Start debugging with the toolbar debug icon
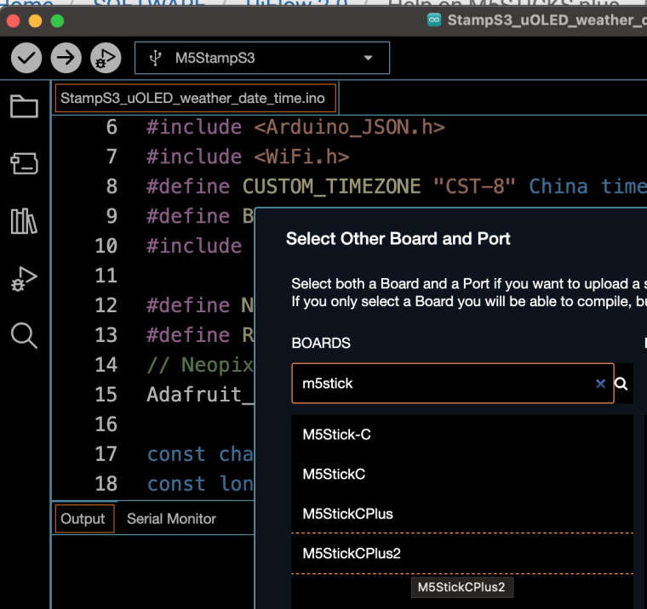Screen dimensions: 647x609 point(106,58)
